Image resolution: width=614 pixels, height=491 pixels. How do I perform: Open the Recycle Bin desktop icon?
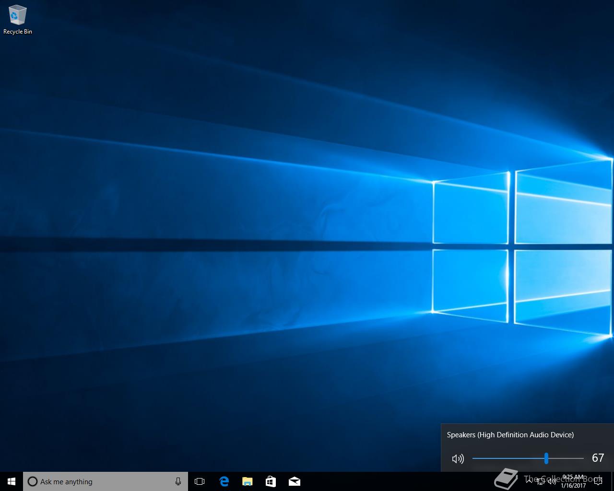click(18, 20)
